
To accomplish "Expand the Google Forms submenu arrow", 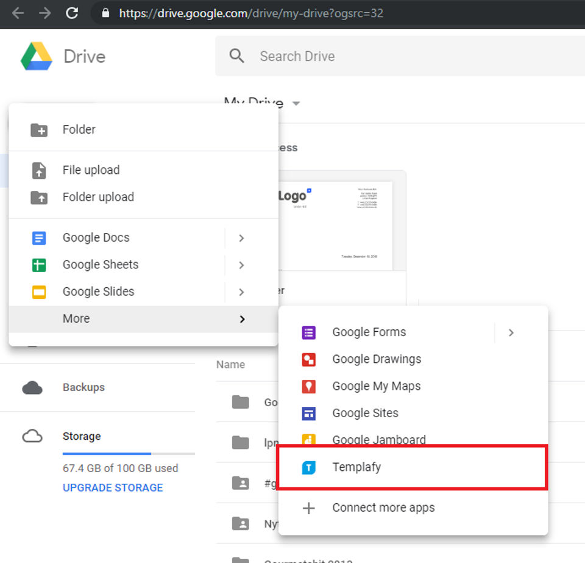I will pyautogui.click(x=511, y=332).
